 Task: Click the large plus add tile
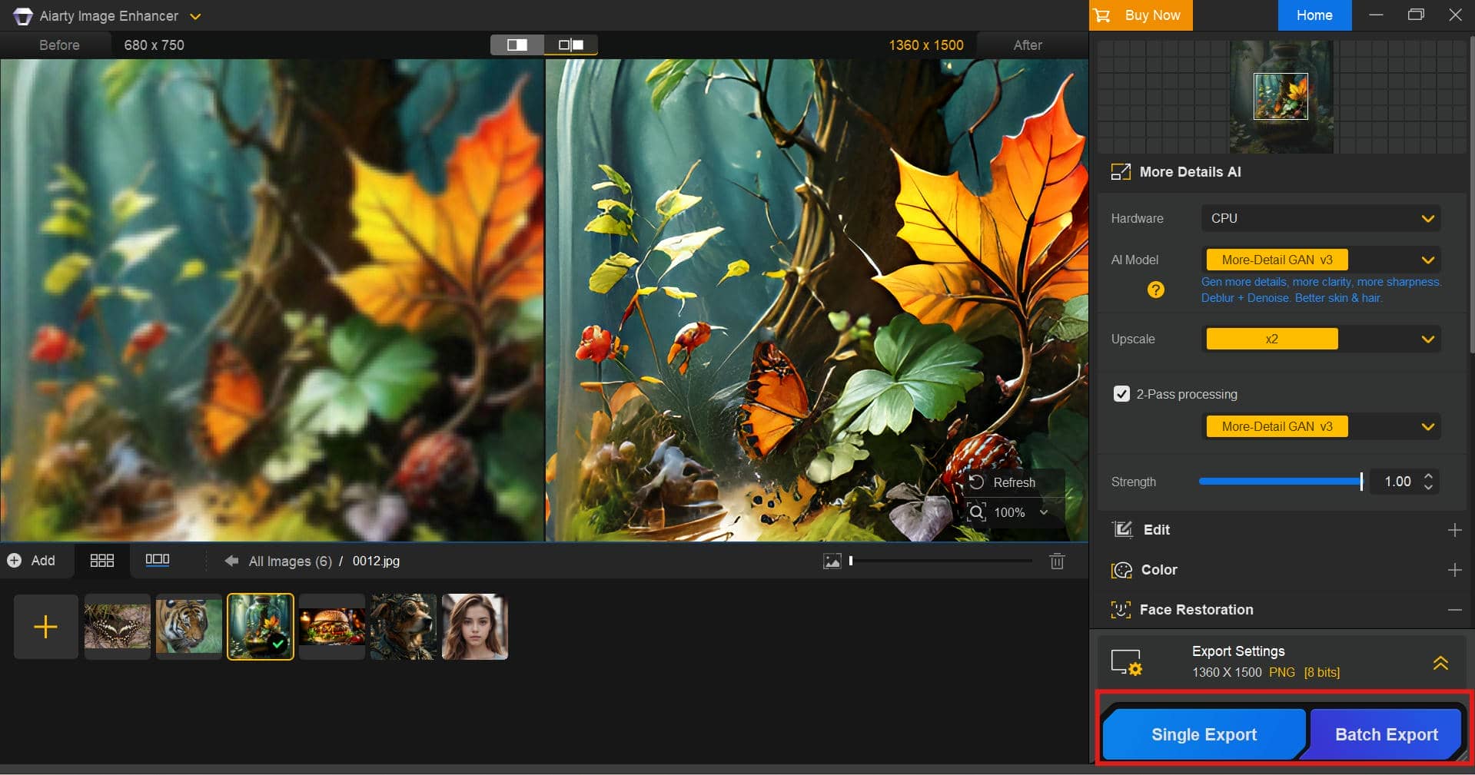46,627
